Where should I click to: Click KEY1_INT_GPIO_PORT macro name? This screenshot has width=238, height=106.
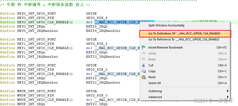coord(37,39)
